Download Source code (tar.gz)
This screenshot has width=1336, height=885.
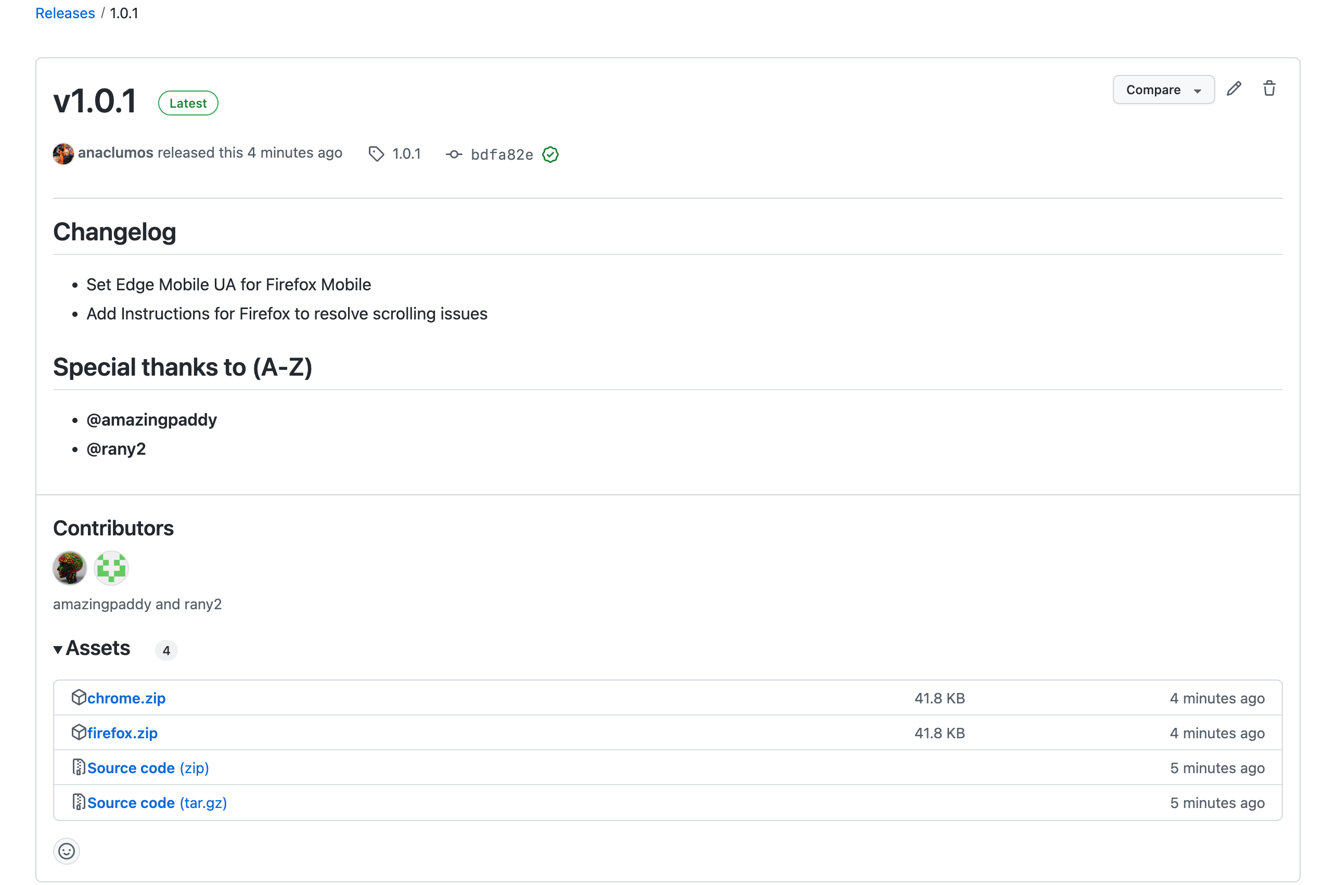157,803
